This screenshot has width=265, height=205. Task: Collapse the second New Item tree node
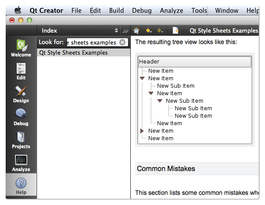tap(142, 78)
